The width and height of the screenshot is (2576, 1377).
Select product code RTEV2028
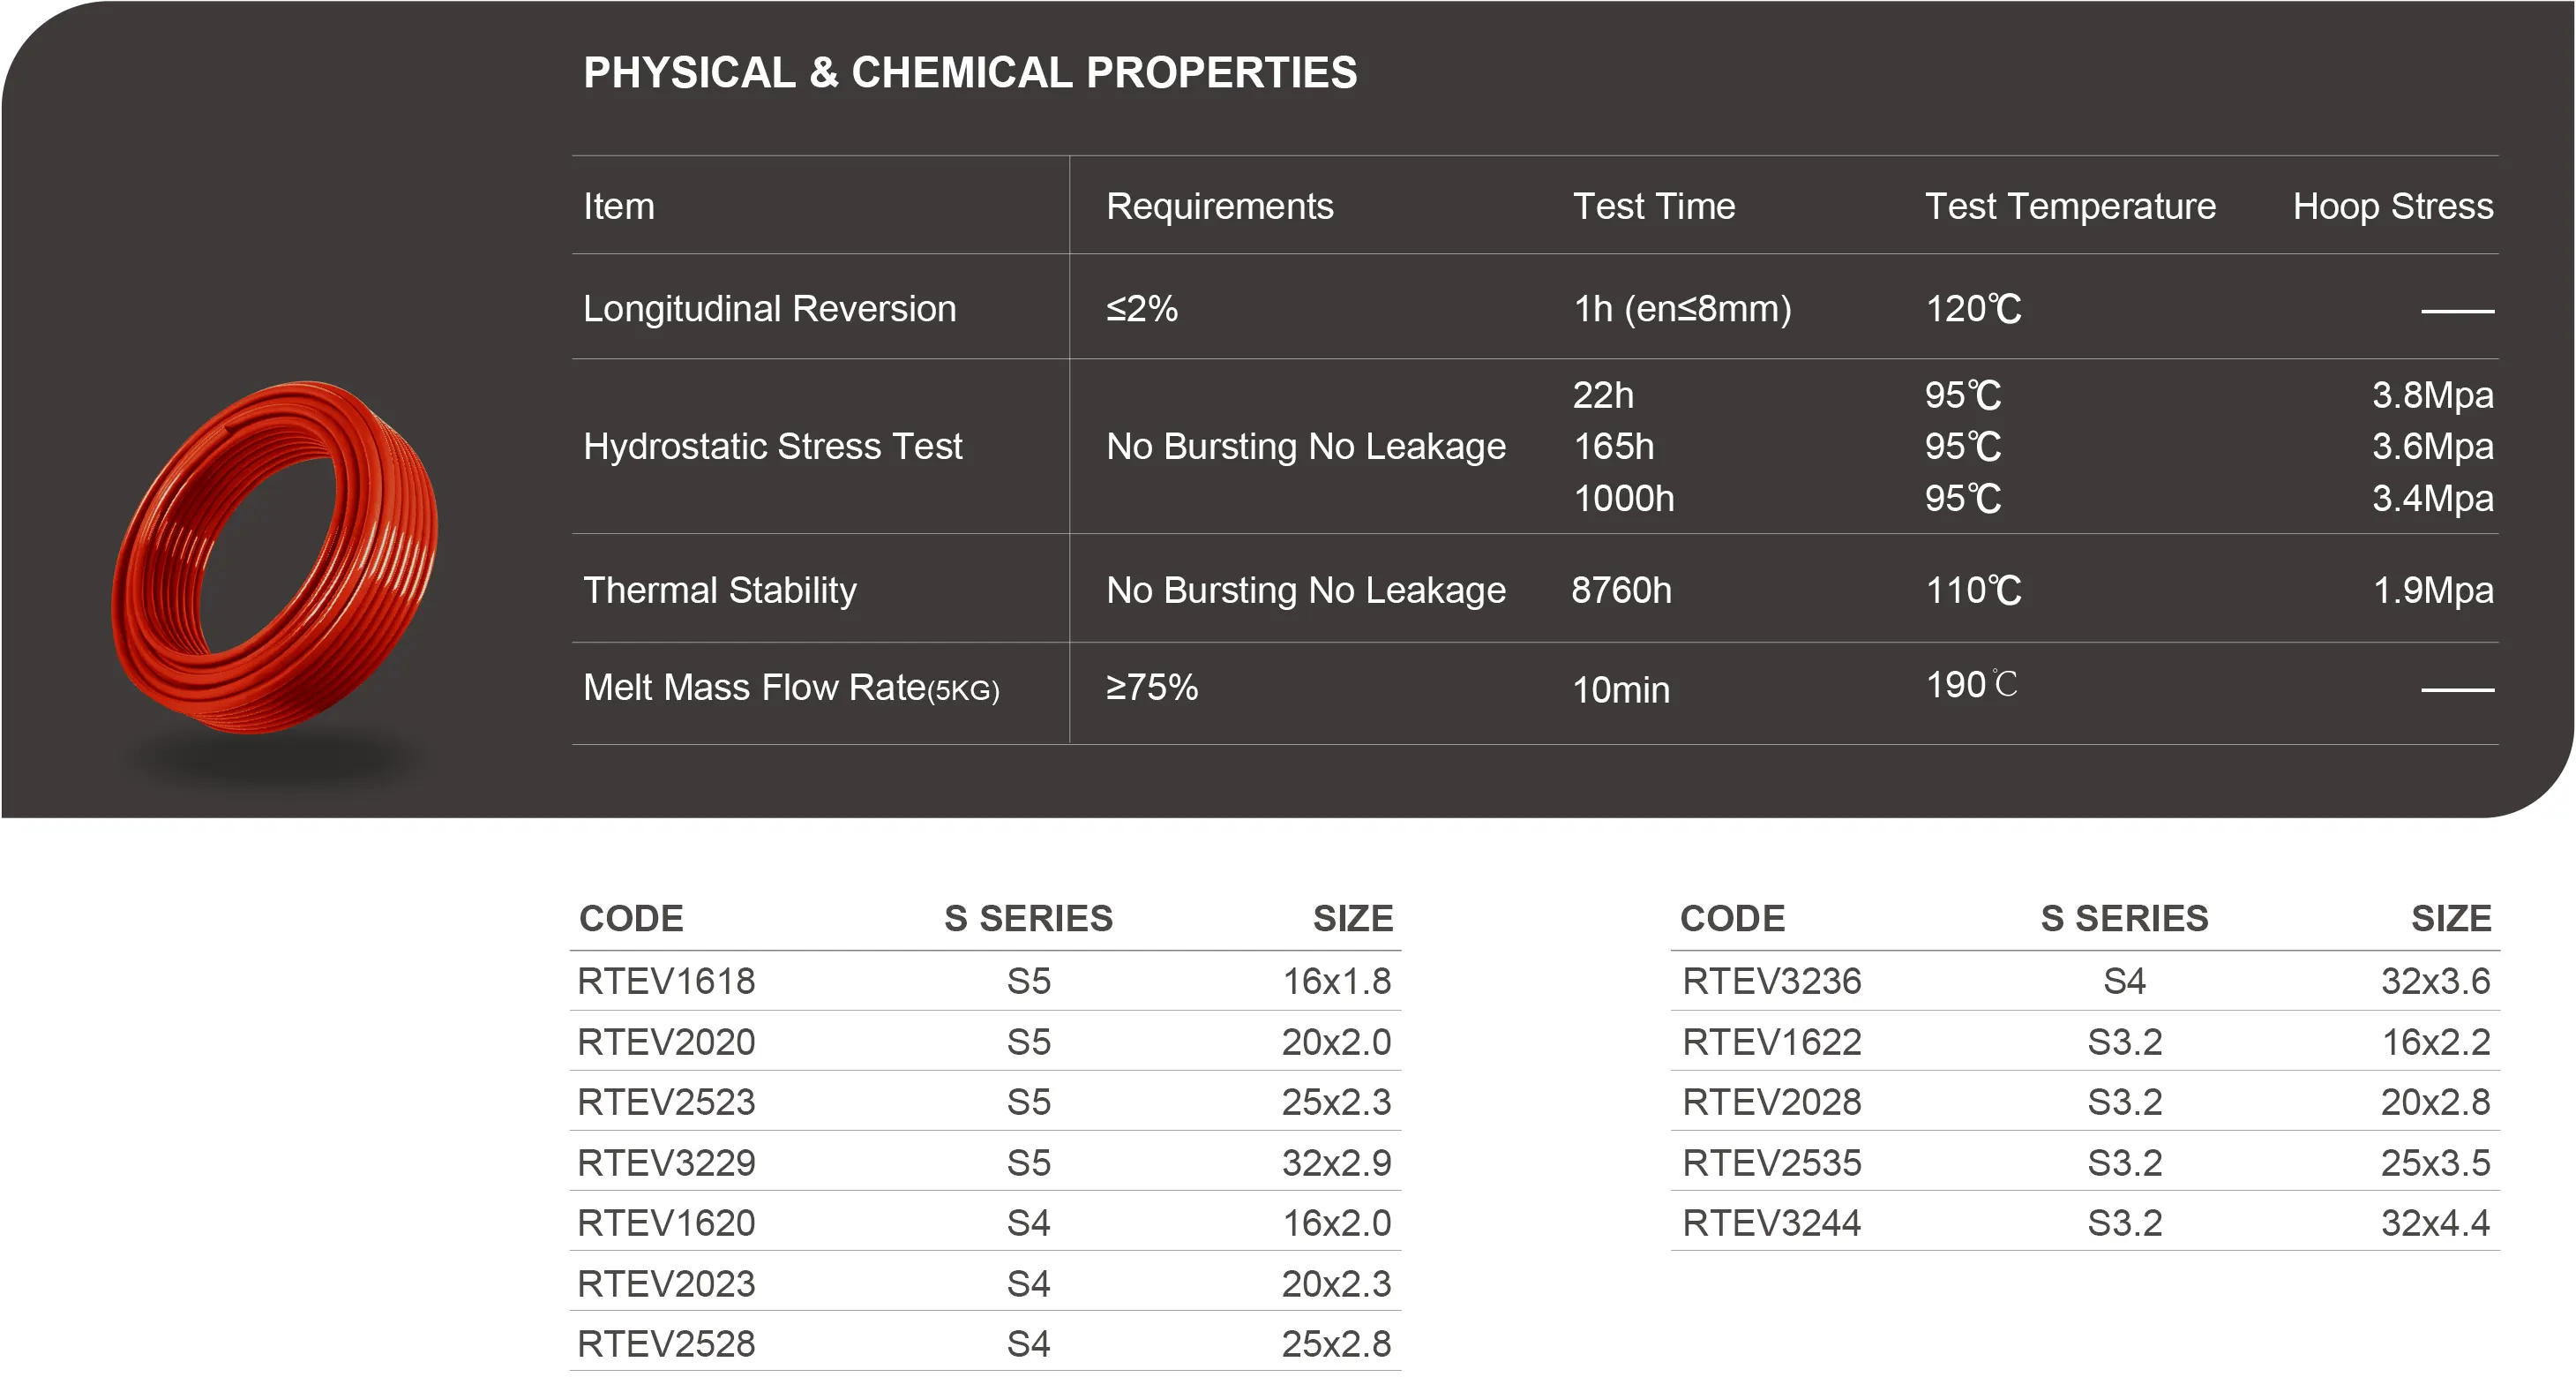point(1771,1102)
